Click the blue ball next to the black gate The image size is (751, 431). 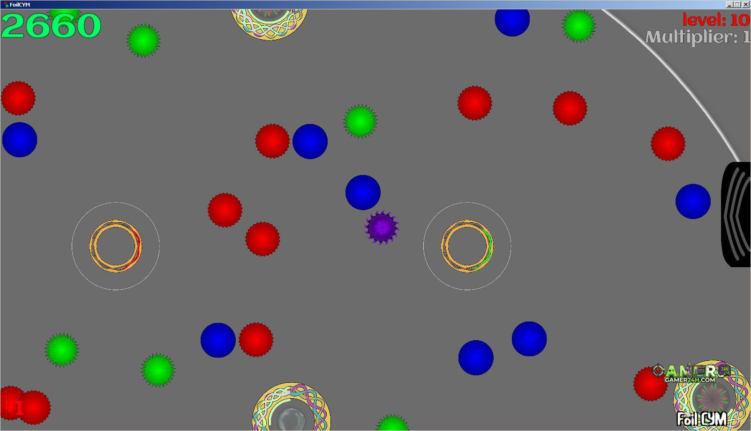tap(693, 201)
